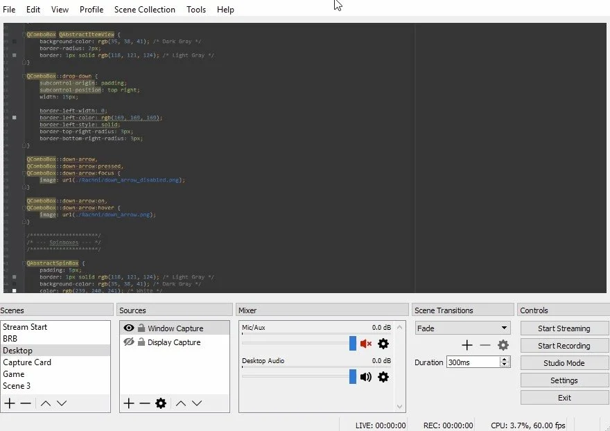Viewport: 610px width, 431px height.
Task: Add a new scene with plus icon
Action: [10, 403]
